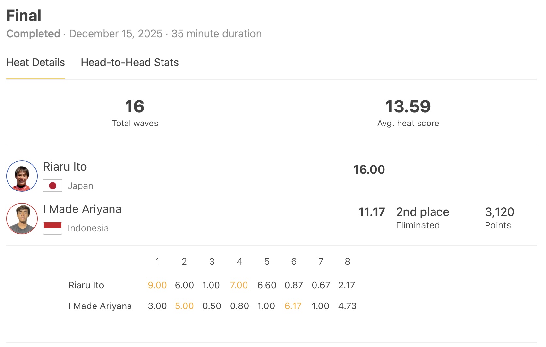546x347 pixels.
Task: Click I Made Ariyana's profile photo
Action: coord(22,219)
